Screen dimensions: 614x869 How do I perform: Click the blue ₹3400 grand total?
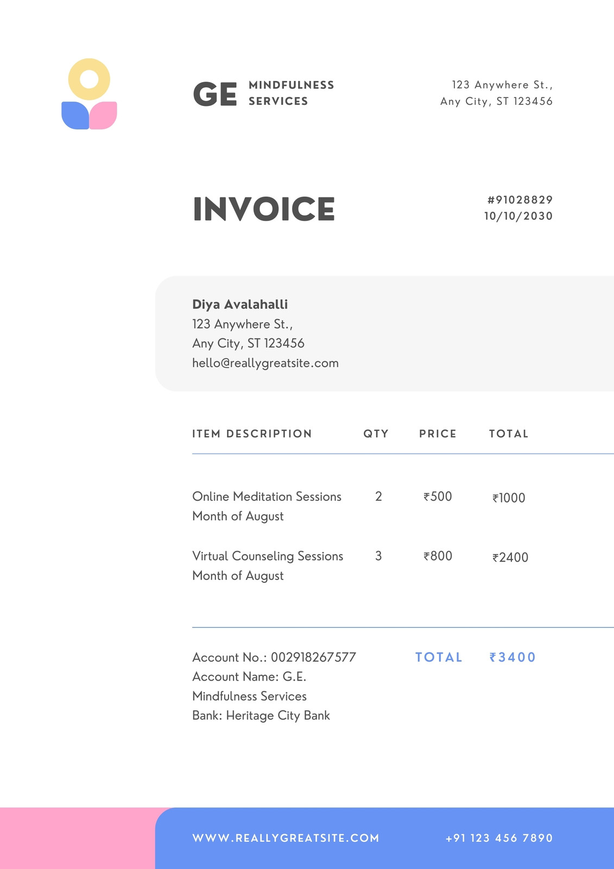512,657
